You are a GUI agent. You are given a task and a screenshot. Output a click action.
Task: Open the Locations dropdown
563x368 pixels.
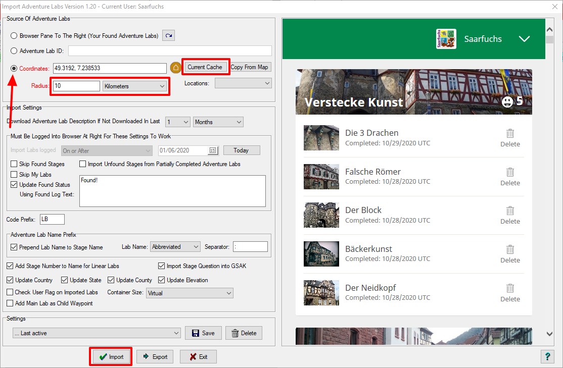(243, 83)
